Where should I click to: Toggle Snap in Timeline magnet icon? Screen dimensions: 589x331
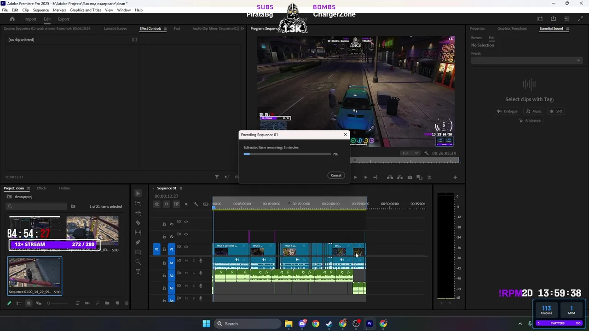coord(167,204)
